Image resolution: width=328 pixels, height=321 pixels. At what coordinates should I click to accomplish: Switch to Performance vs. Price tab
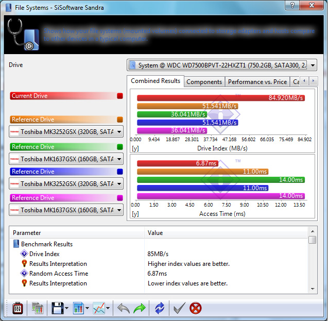coord(257,82)
